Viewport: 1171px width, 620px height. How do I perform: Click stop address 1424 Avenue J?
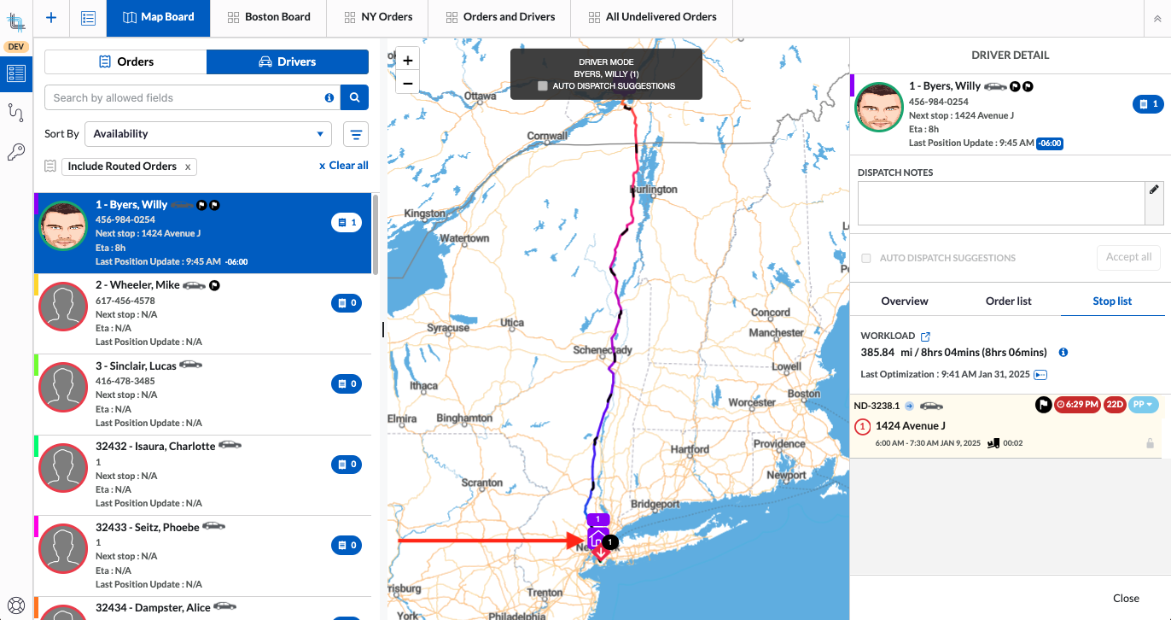pos(910,426)
